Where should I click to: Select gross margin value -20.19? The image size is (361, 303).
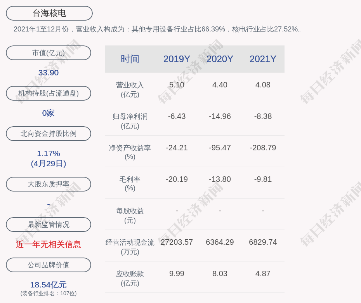tap(177, 179)
